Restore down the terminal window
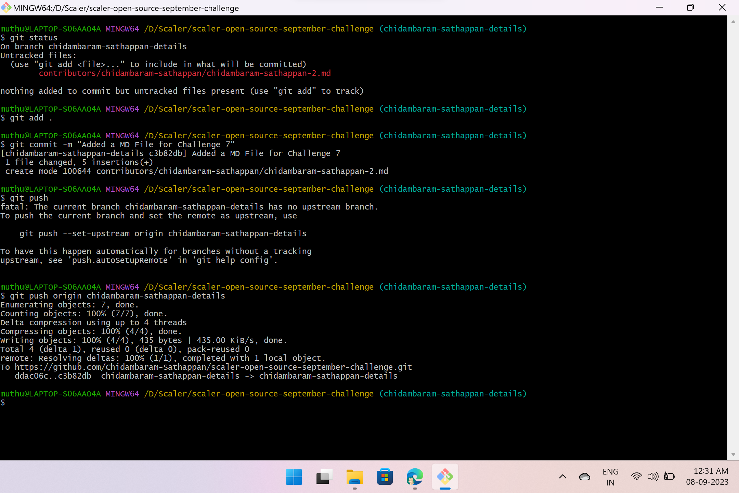 (x=691, y=7)
